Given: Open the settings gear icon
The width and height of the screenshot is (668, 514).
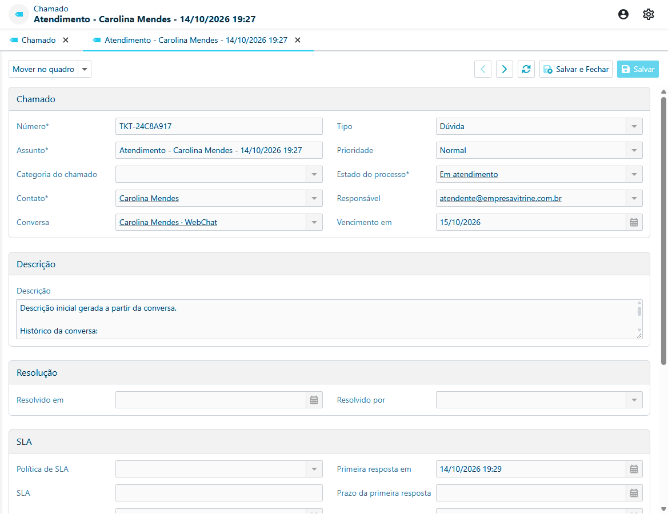Looking at the screenshot, I should 648,14.
